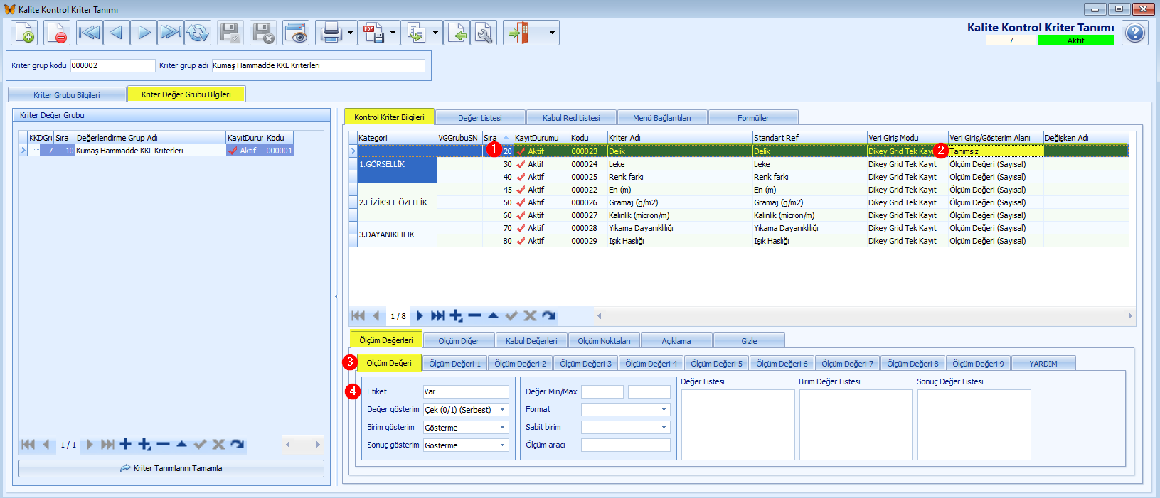Open the Kabul Red Listesi tab

(571, 118)
